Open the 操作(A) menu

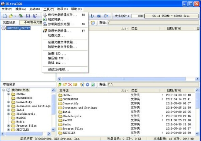(x=20, y=9)
